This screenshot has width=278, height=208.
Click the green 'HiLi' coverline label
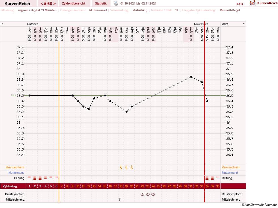[14, 95]
